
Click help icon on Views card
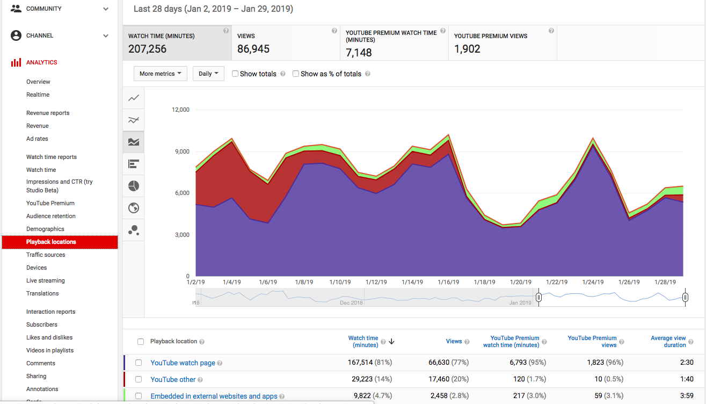pyautogui.click(x=334, y=31)
